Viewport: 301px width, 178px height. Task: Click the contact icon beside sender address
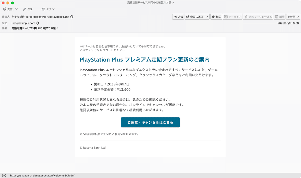tap(72, 17)
